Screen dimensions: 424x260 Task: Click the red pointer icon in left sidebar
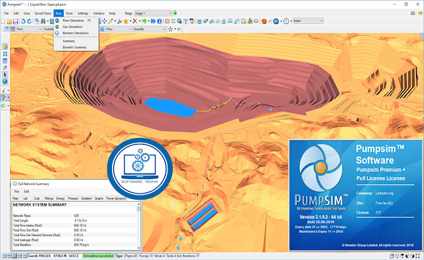coord(5,74)
